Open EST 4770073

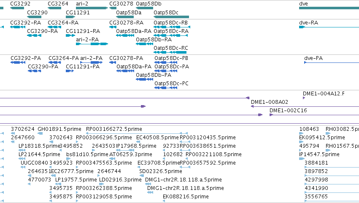pyautogui.click(x=39, y=180)
